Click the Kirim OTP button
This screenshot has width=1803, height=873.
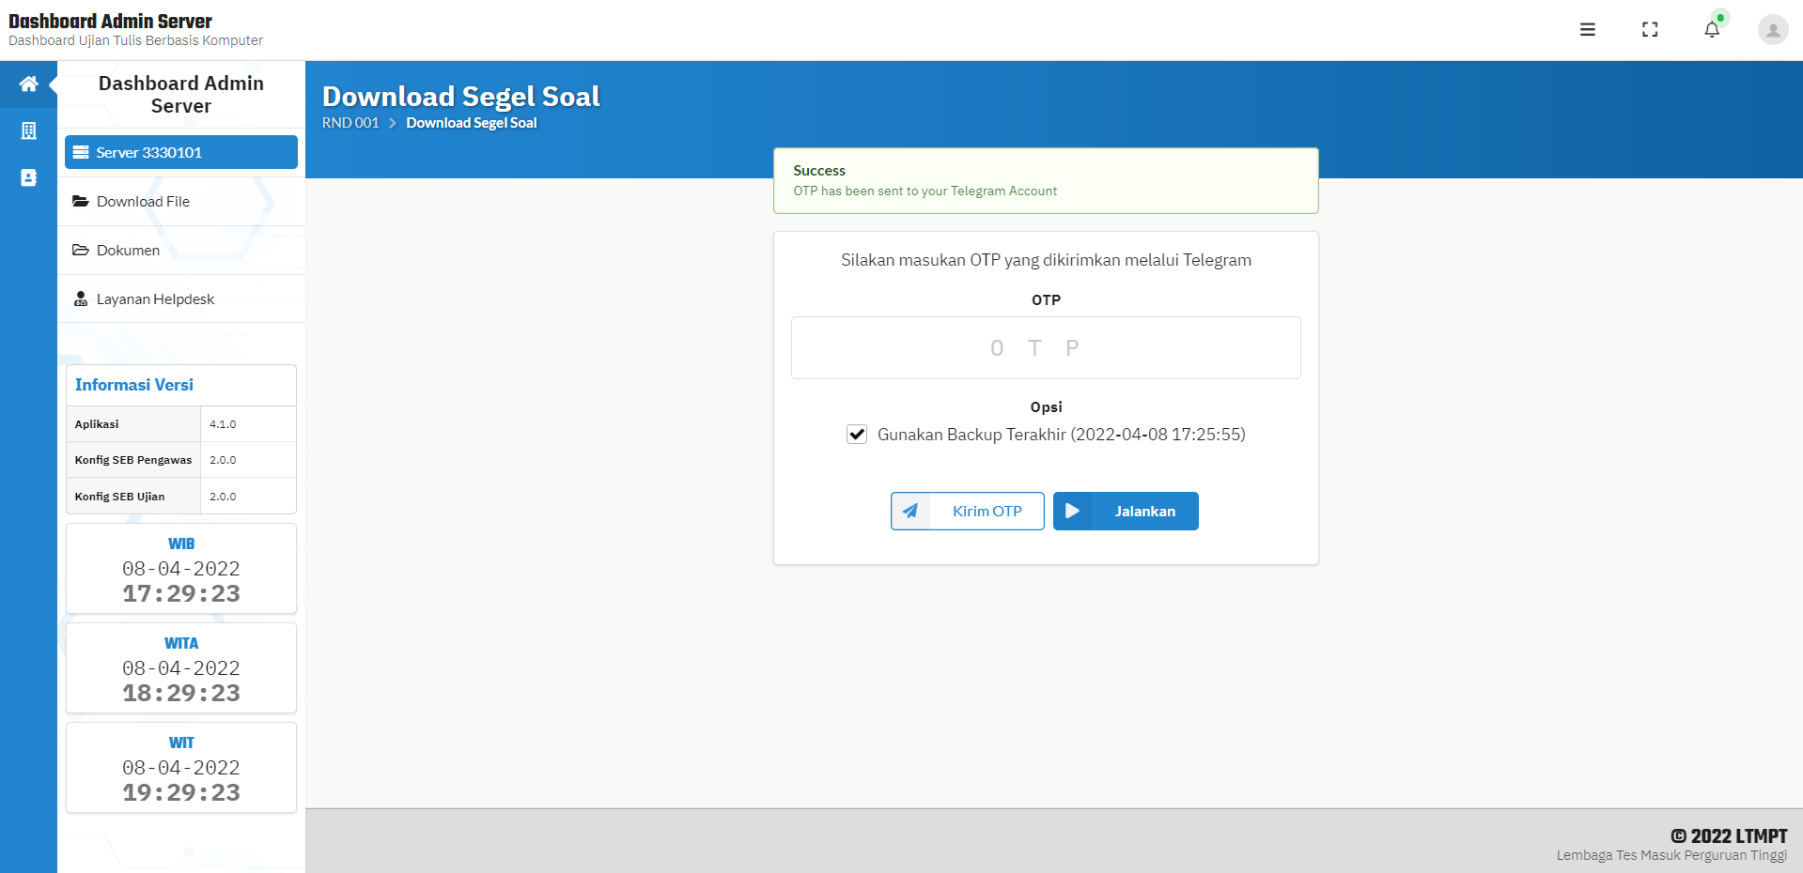tap(968, 511)
